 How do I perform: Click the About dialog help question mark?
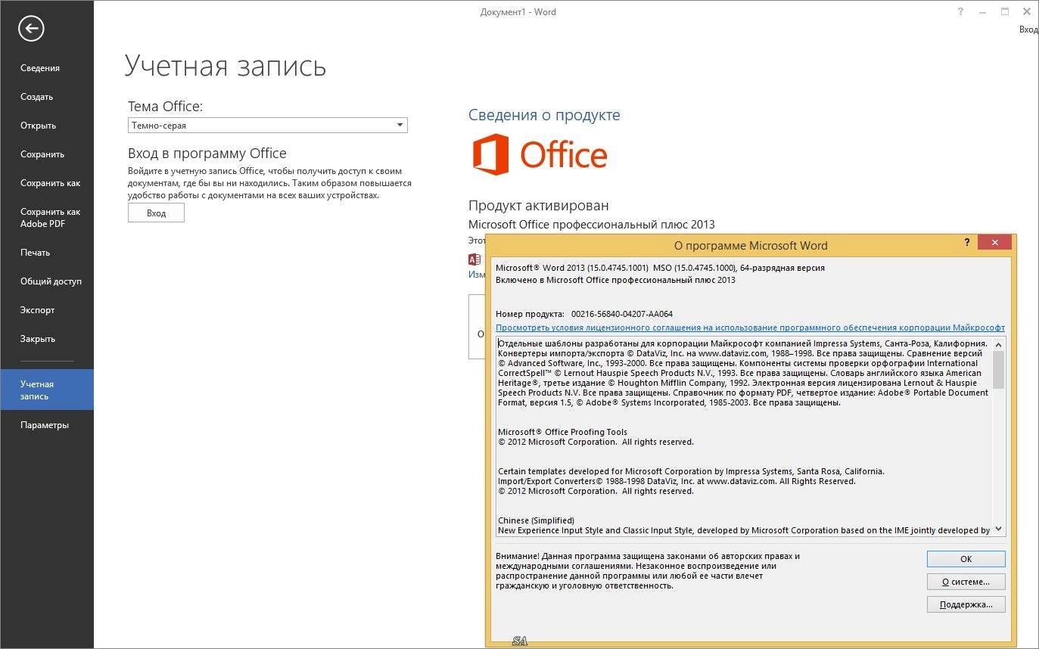point(967,243)
